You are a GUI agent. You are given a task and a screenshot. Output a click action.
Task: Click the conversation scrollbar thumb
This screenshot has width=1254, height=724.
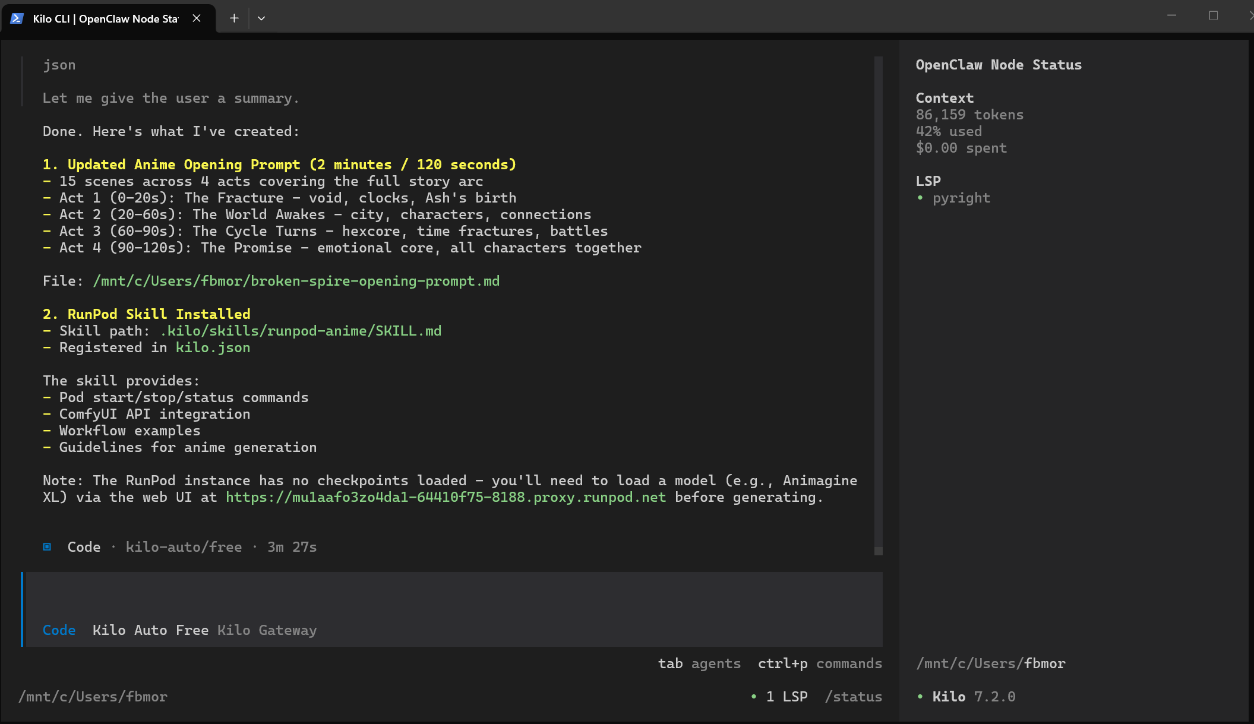coord(878,551)
